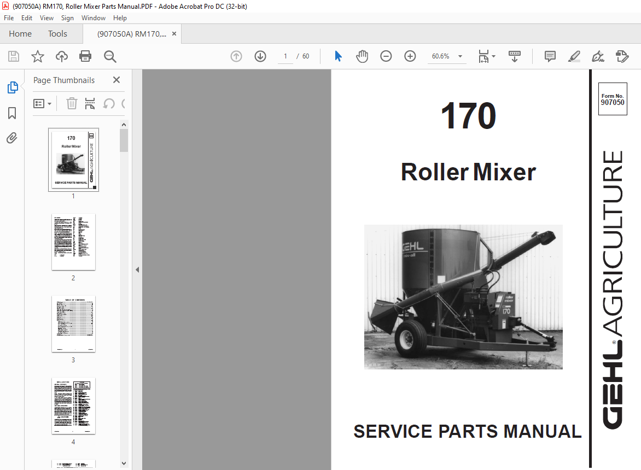Click the stamp tool icon
Image resolution: width=641 pixels, height=470 pixels.
(x=622, y=56)
